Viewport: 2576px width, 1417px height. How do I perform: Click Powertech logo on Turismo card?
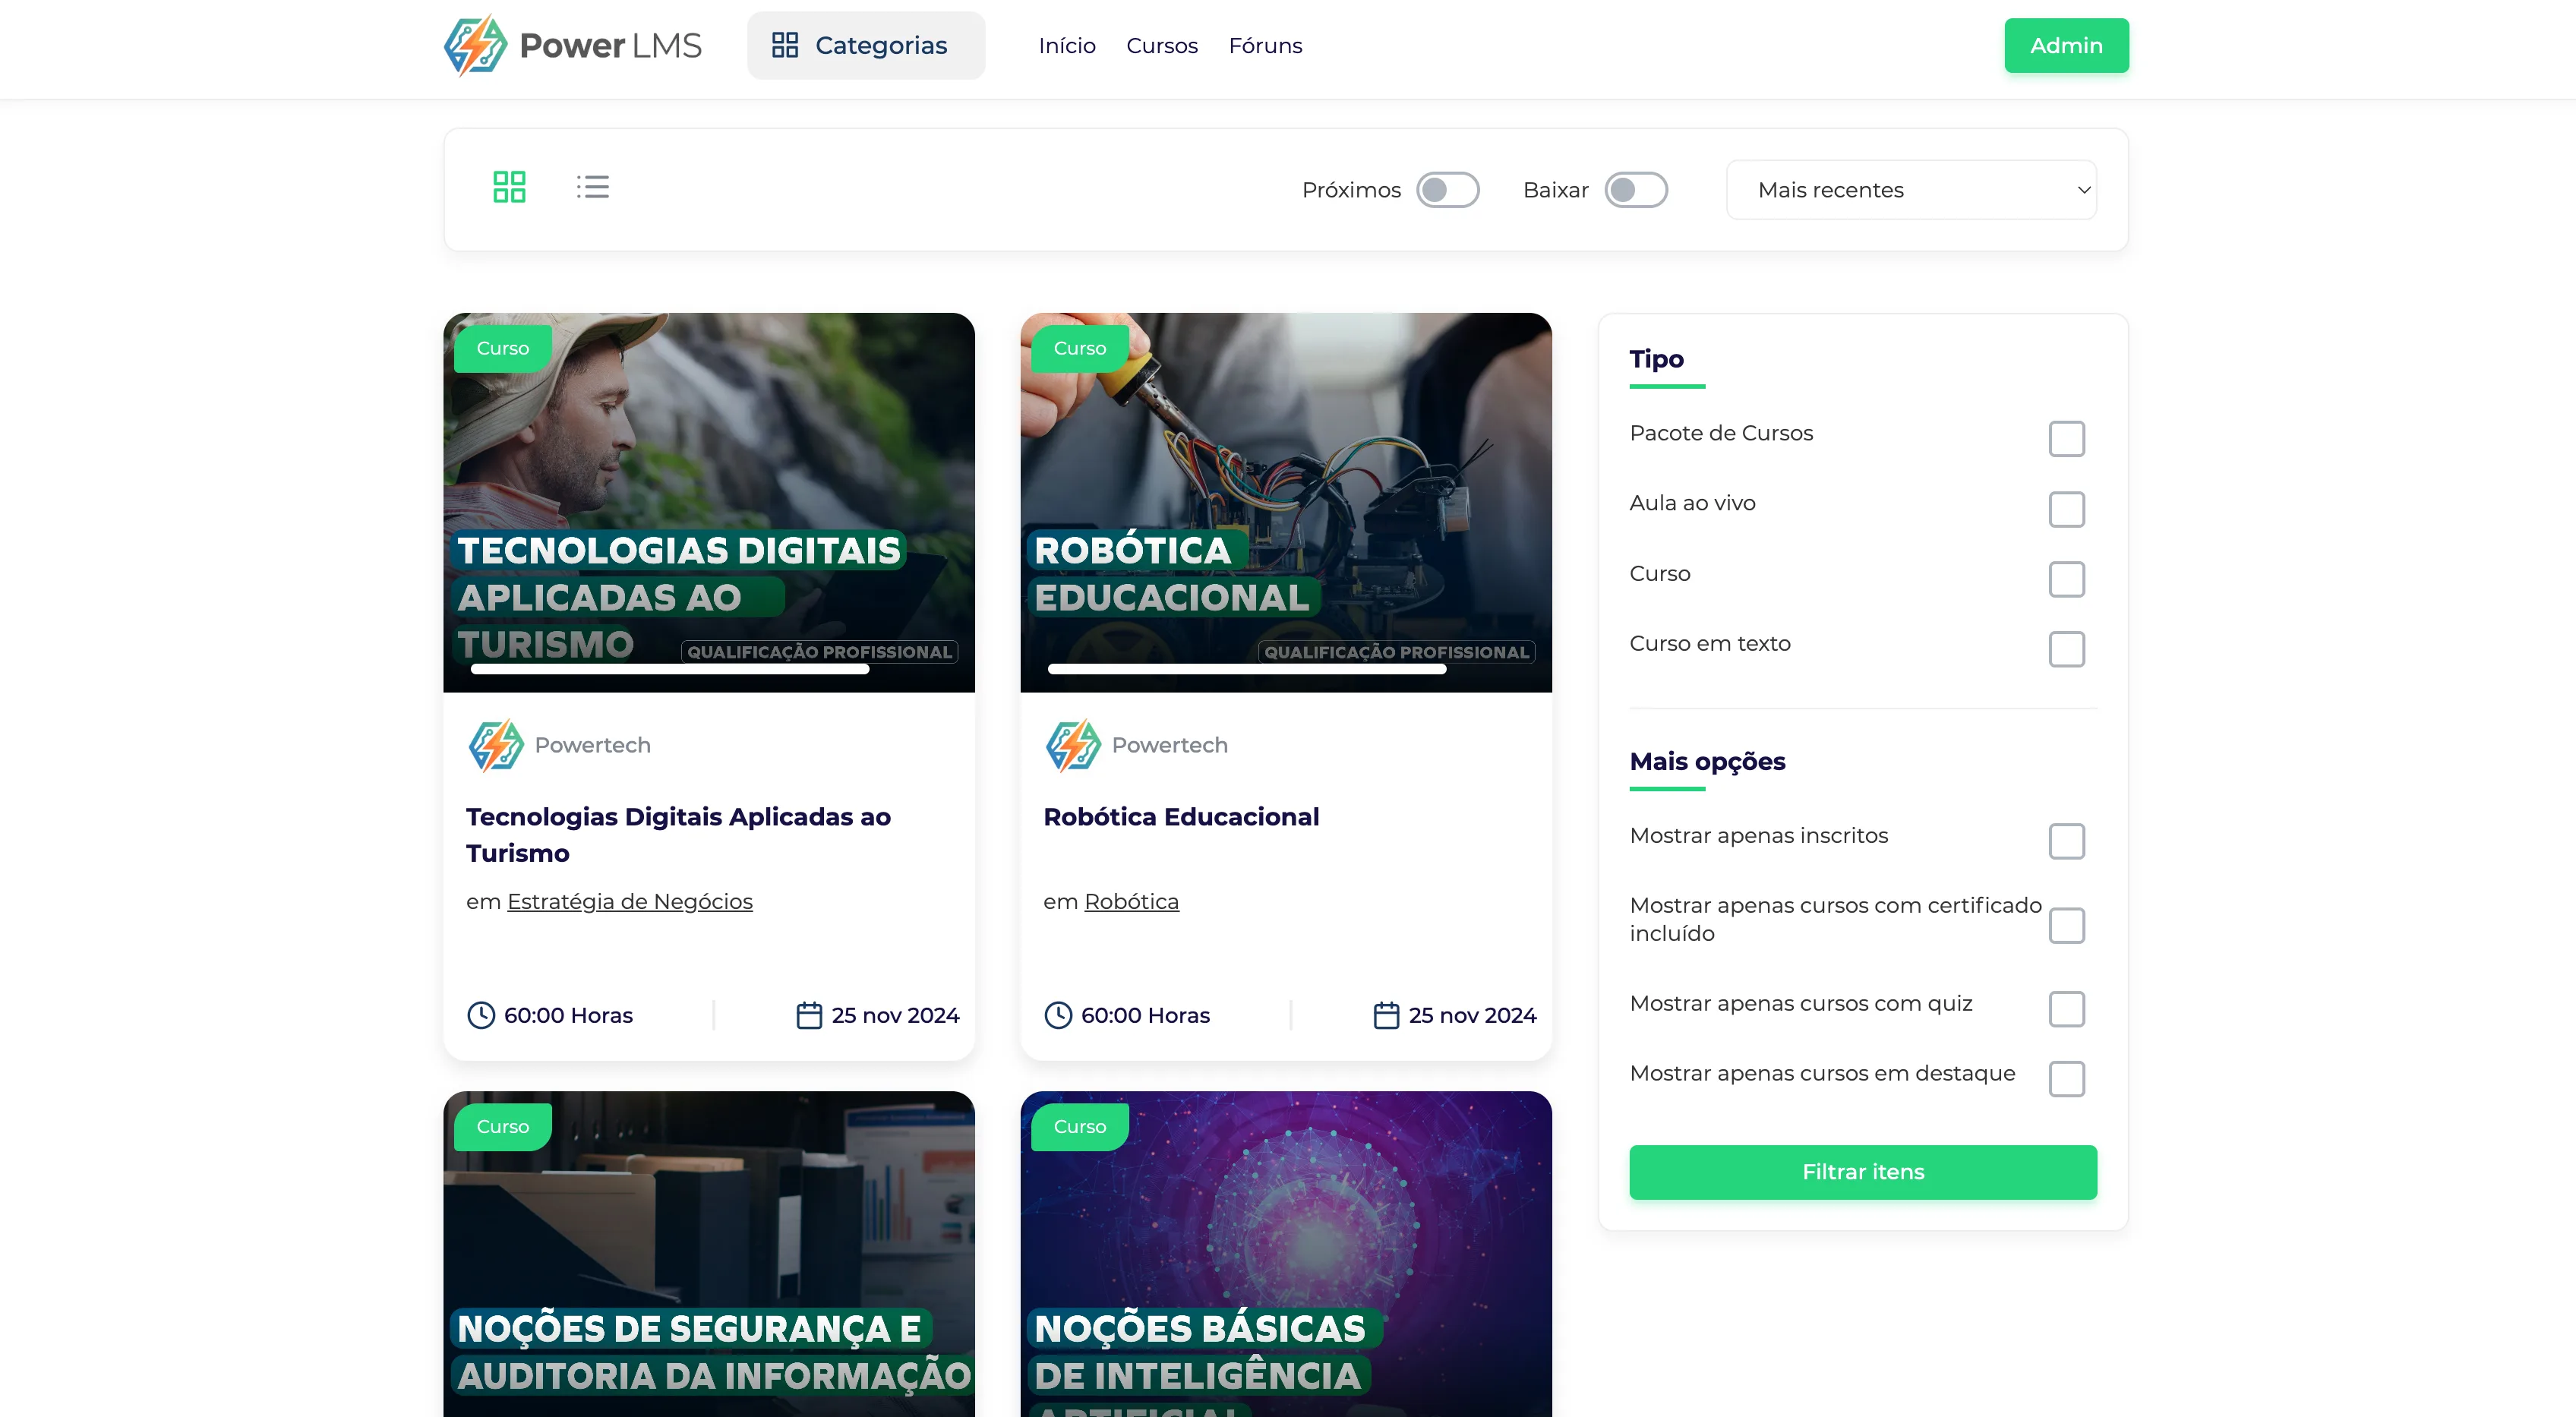[496, 745]
